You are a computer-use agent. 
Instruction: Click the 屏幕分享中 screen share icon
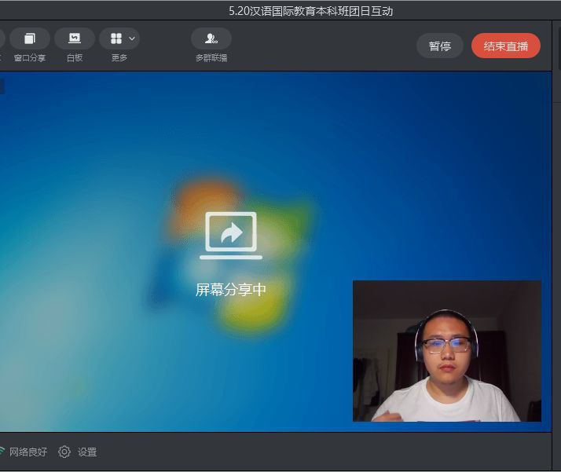tap(231, 236)
